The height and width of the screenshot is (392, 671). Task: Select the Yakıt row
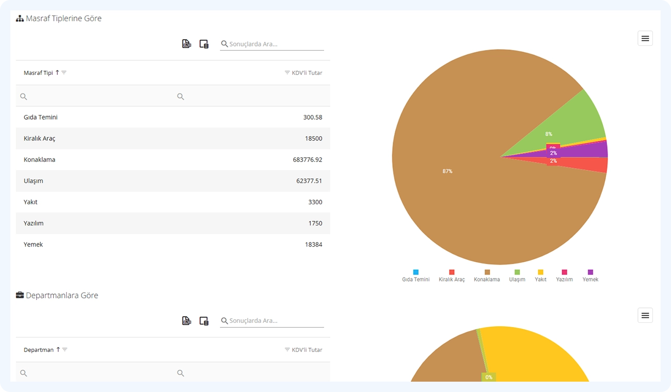[173, 202]
